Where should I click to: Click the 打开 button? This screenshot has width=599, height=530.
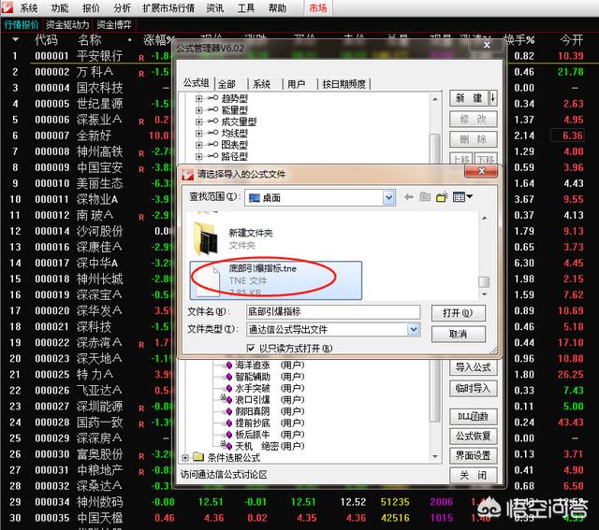click(x=458, y=312)
